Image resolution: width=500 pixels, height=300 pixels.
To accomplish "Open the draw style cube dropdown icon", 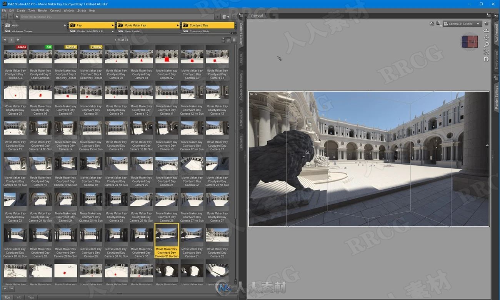I will pyautogui.click(x=438, y=23).
